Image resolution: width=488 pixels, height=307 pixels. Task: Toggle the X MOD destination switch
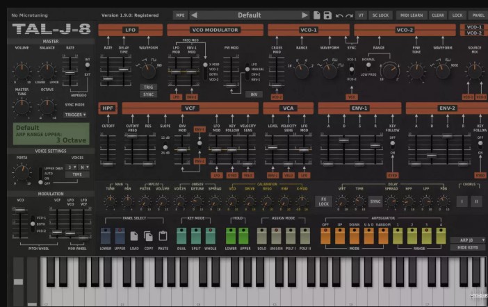pyautogui.click(x=205, y=72)
